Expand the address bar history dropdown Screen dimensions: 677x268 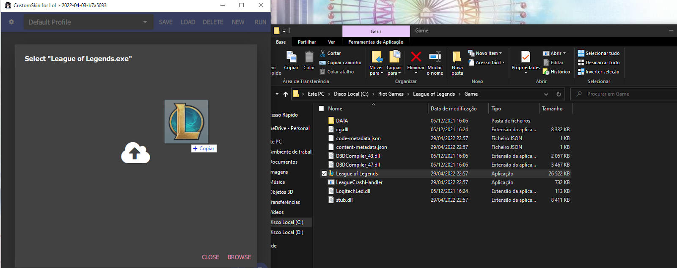(546, 94)
